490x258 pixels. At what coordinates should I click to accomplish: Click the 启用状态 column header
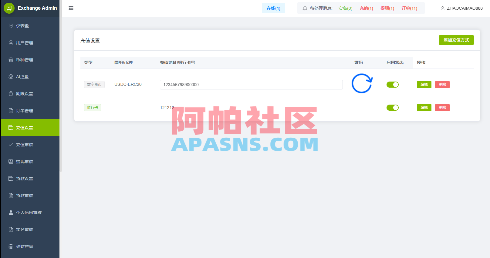tap(395, 62)
